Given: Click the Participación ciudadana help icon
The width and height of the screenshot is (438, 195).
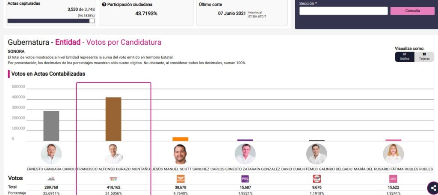Looking at the screenshot, I should [x=104, y=4].
